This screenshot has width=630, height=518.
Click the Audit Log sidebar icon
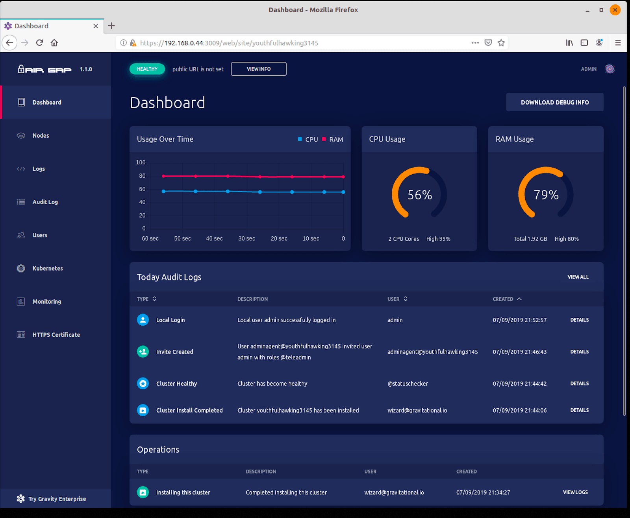coord(21,202)
